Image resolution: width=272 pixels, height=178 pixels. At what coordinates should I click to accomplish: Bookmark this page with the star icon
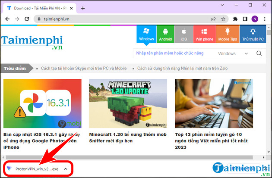coord(223,19)
